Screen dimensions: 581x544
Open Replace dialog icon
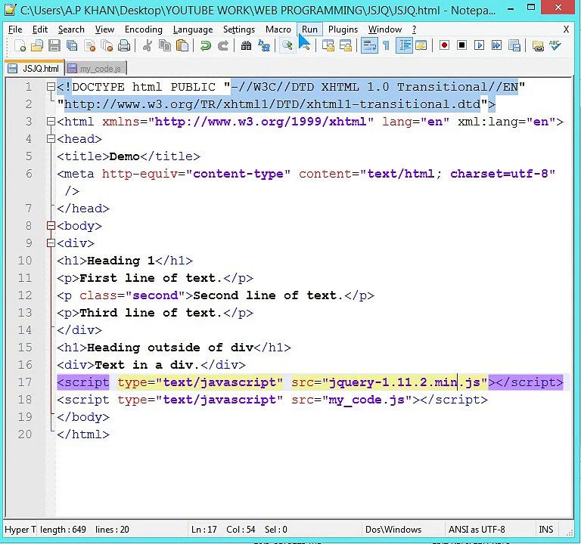tap(264, 46)
